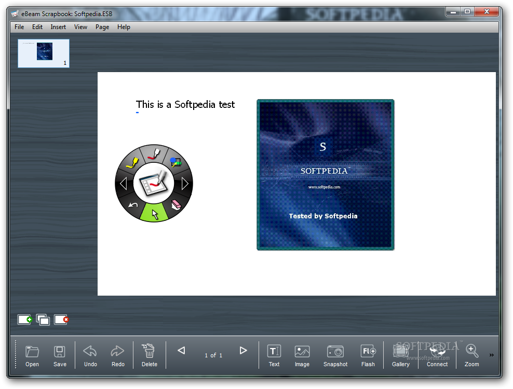Go to the next page arrow in the toolbar
The image size is (513, 389).
pyautogui.click(x=243, y=351)
